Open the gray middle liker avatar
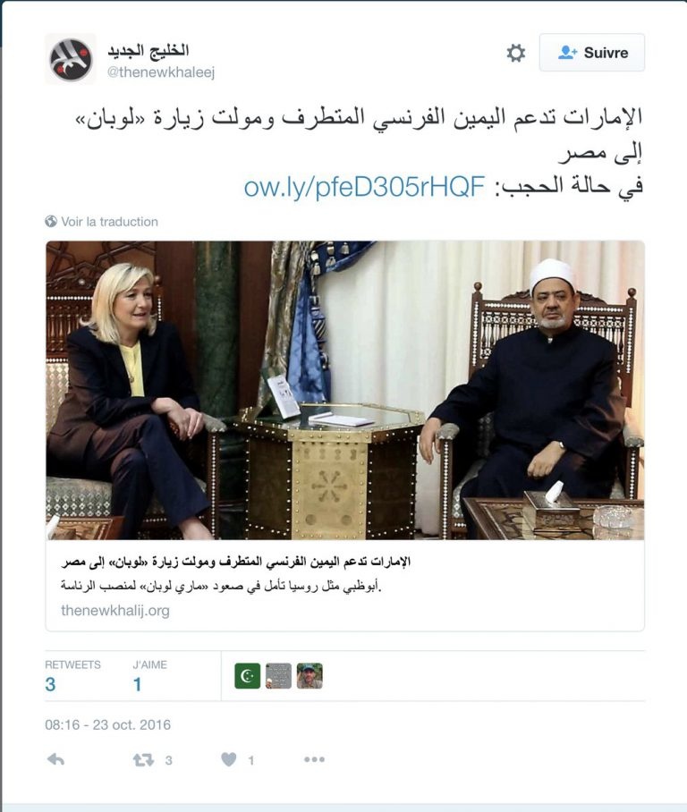The image size is (687, 812). tap(279, 676)
